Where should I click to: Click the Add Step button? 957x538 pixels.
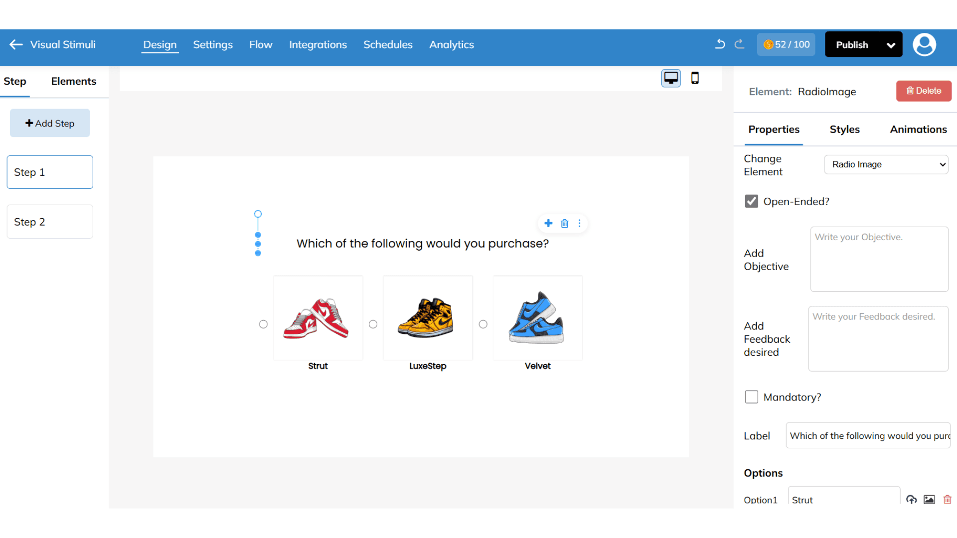50,123
